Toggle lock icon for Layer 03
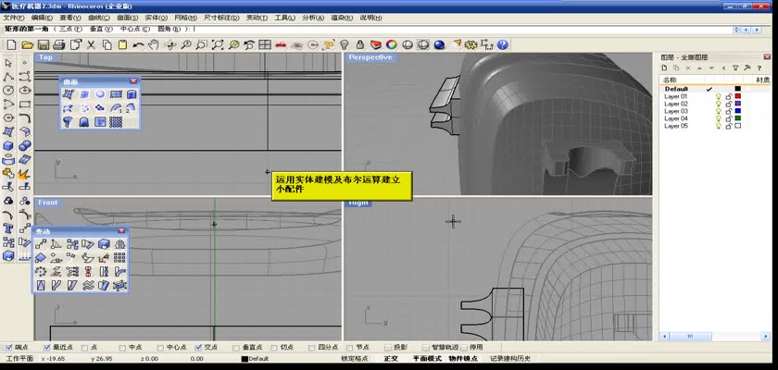This screenshot has width=778, height=370. coord(728,111)
